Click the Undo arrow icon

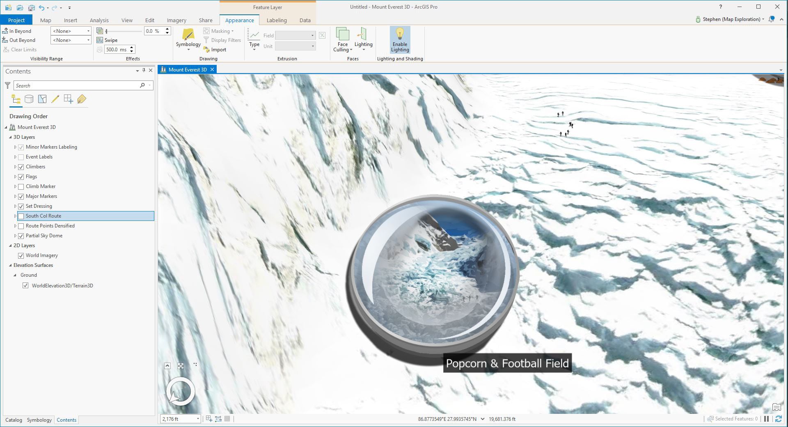pyautogui.click(x=41, y=7)
